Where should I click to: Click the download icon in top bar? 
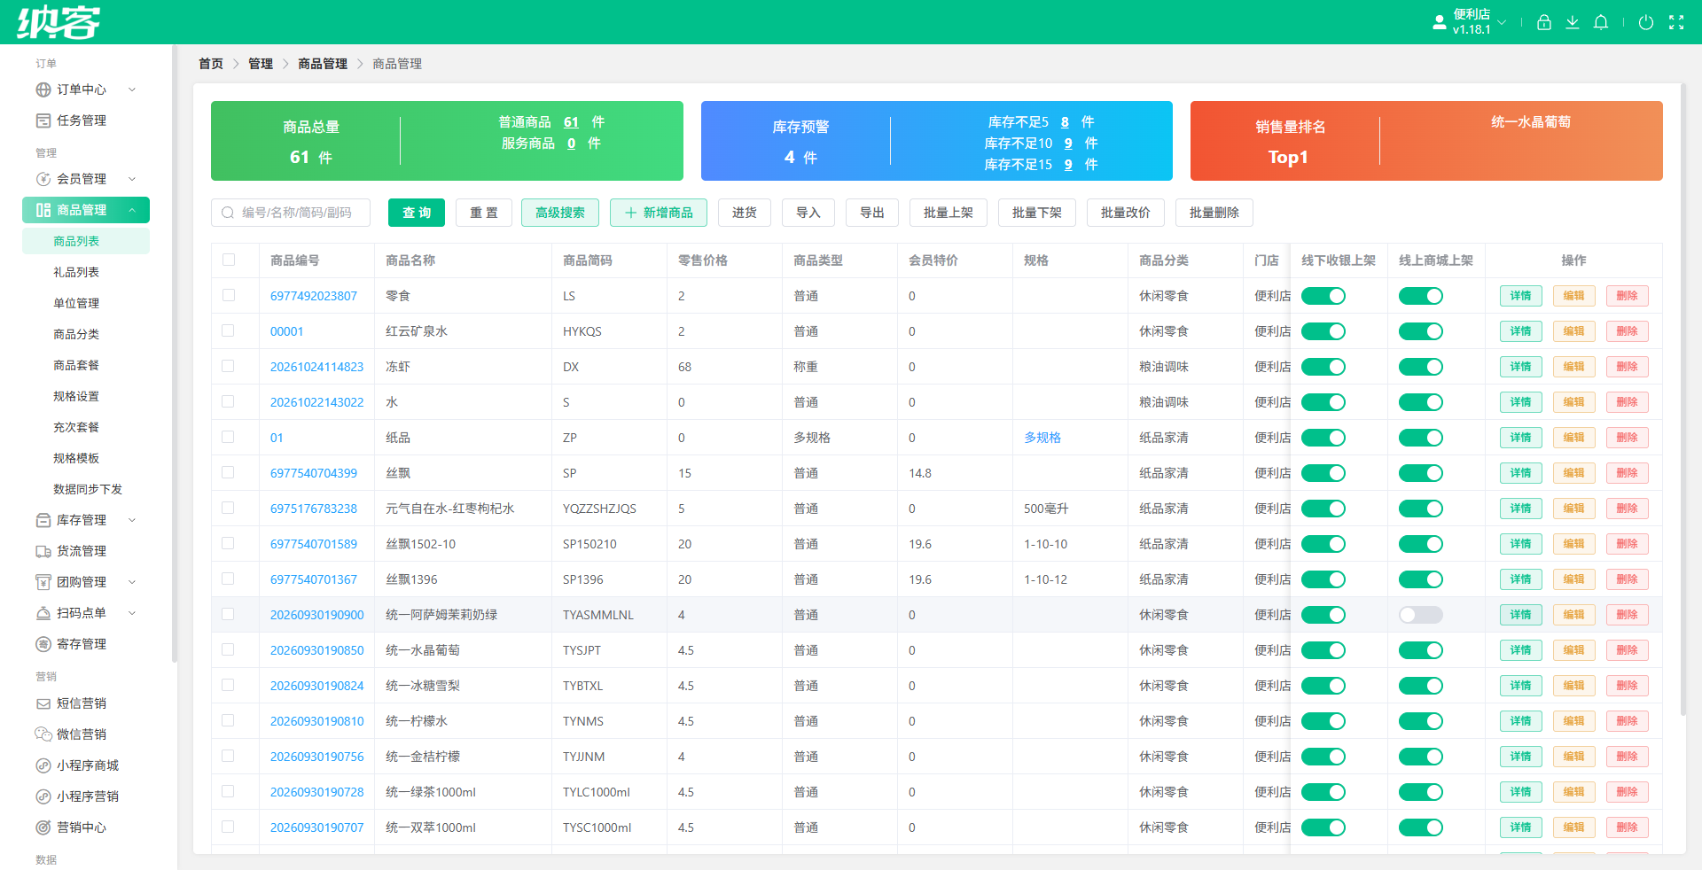click(1573, 22)
